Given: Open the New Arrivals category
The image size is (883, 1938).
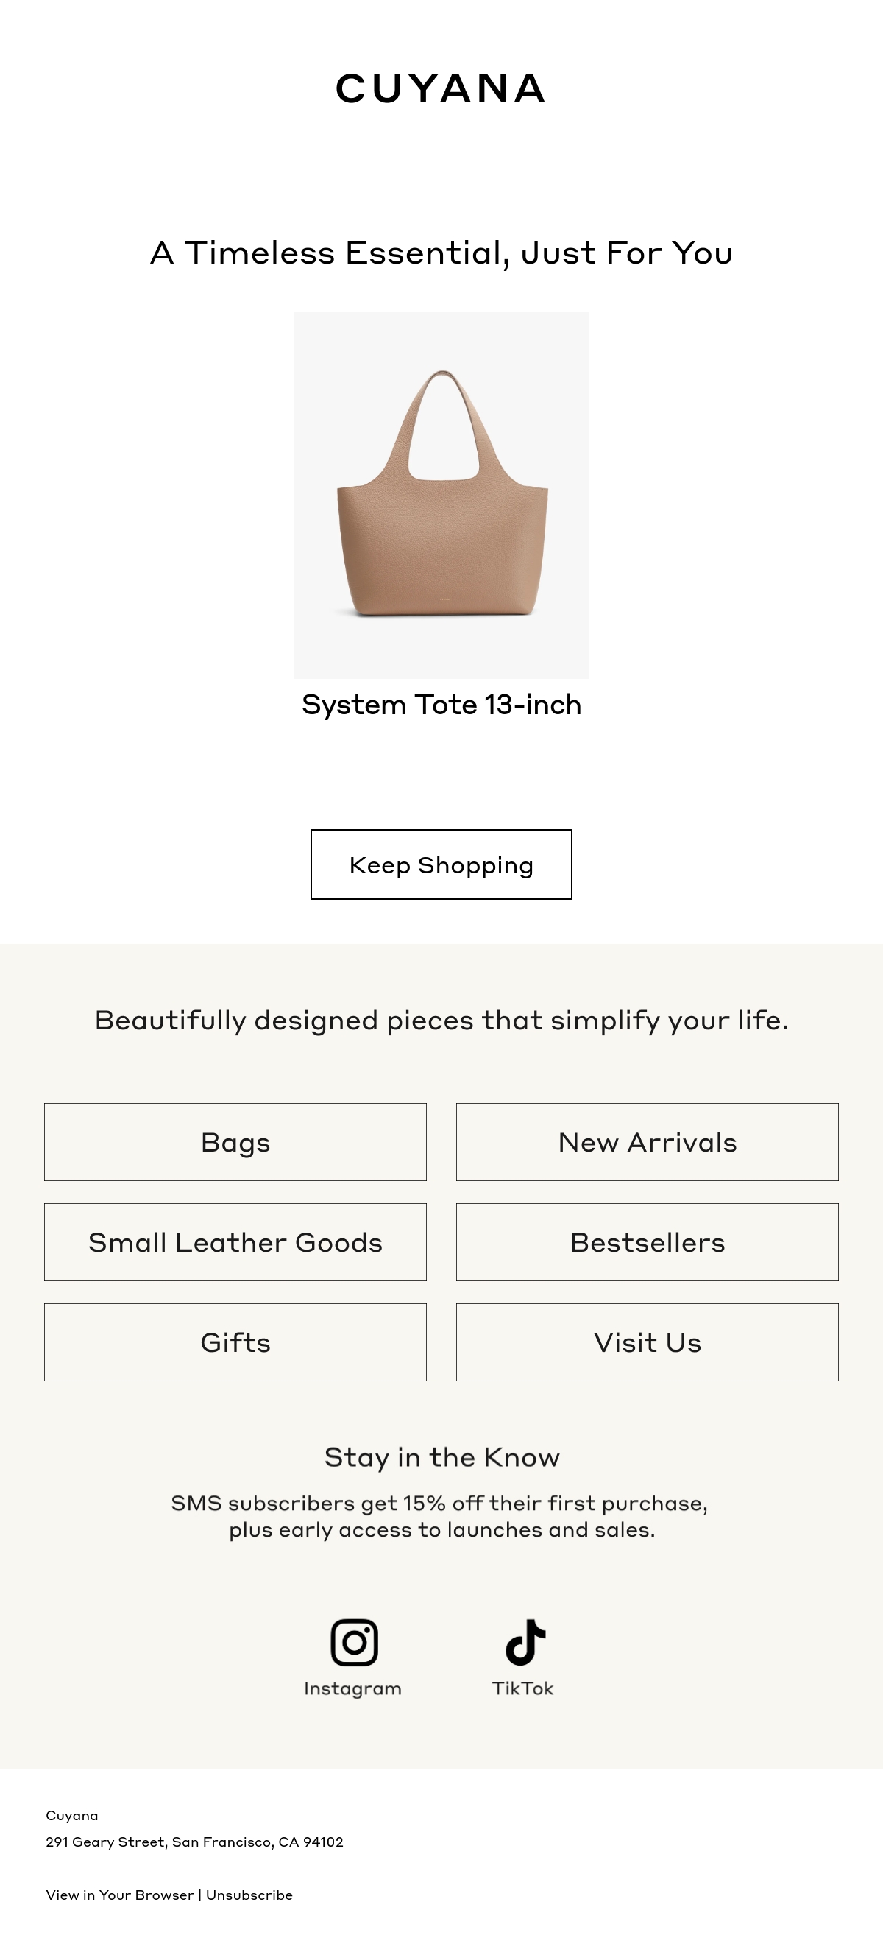Looking at the screenshot, I should point(648,1142).
